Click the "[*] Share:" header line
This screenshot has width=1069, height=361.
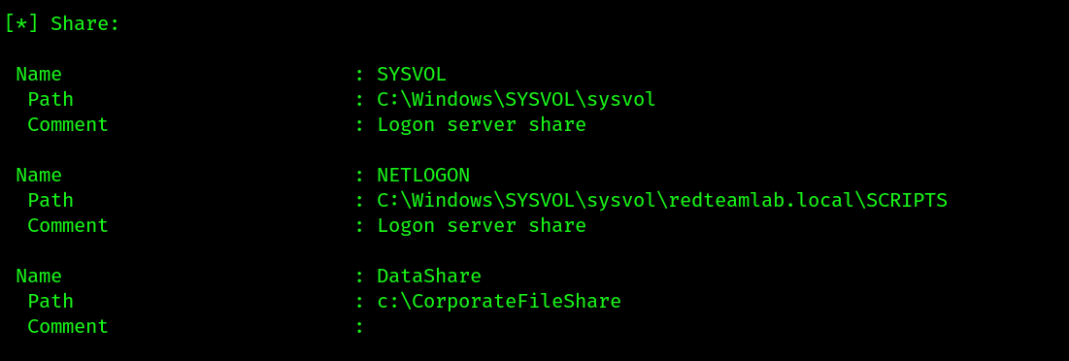pyautogui.click(x=62, y=24)
